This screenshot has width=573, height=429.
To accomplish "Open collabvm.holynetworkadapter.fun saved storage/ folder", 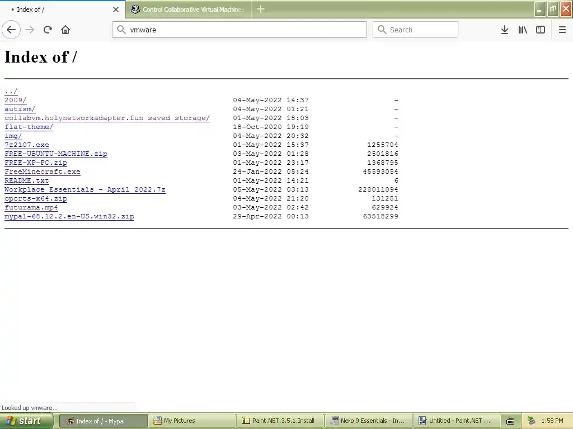I will coord(107,118).
